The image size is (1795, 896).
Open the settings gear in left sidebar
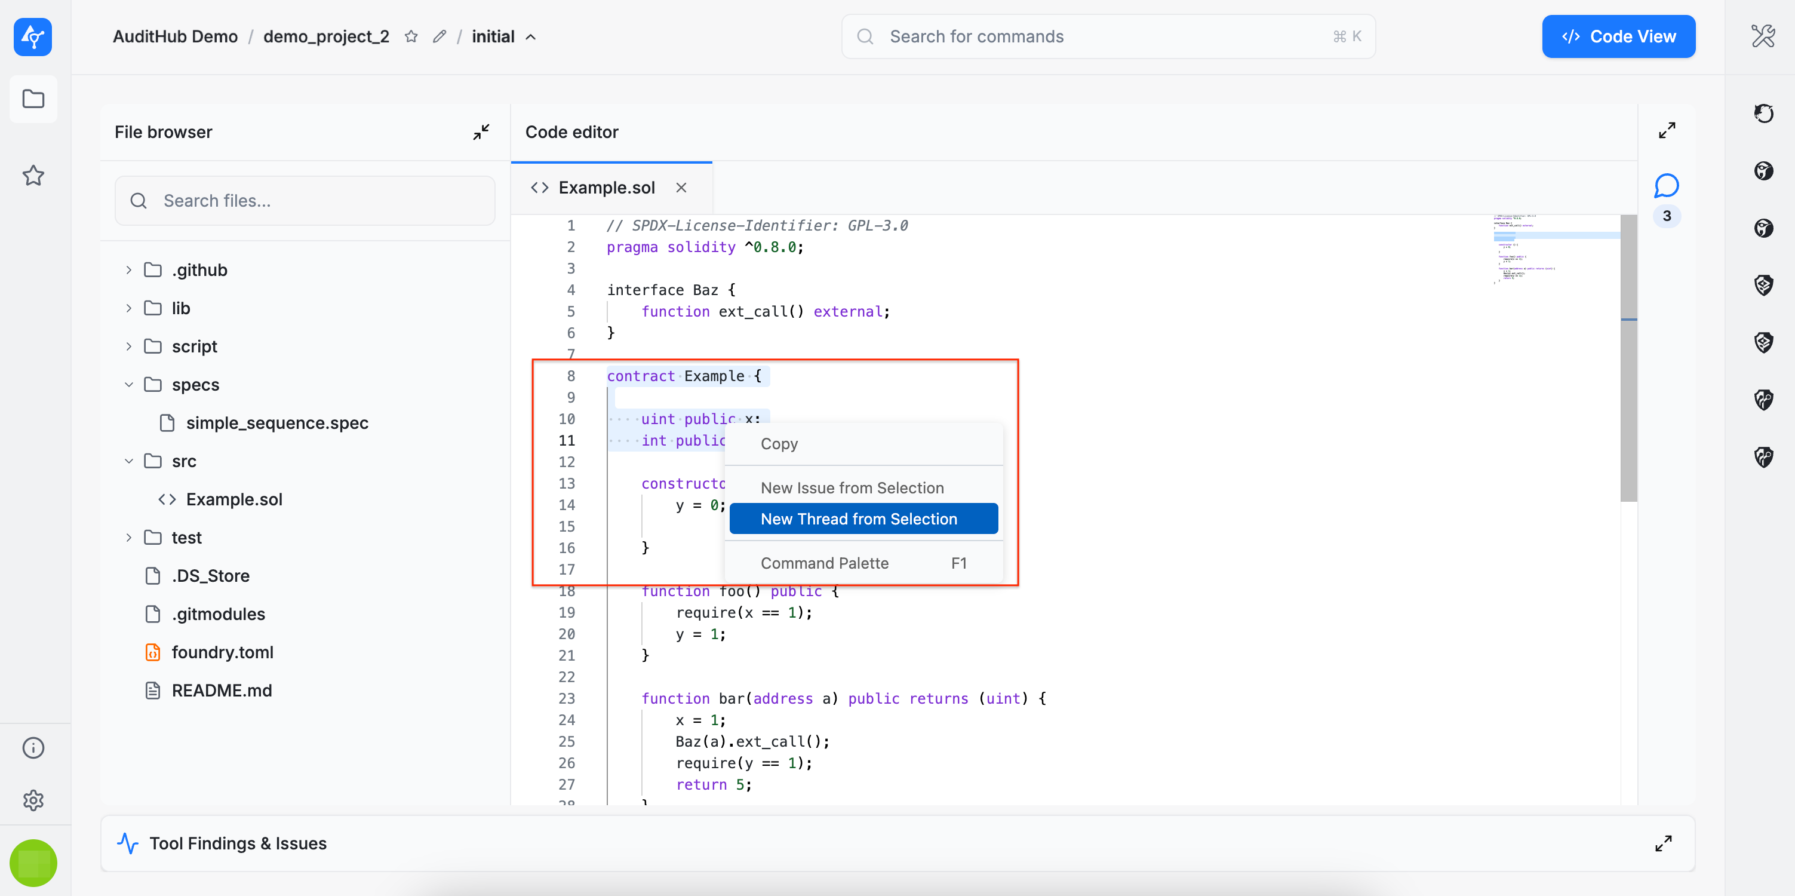point(33,800)
